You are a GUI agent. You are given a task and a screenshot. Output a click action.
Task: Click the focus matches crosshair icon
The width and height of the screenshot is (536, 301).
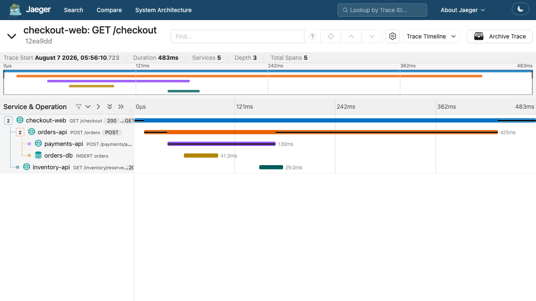coord(331,36)
